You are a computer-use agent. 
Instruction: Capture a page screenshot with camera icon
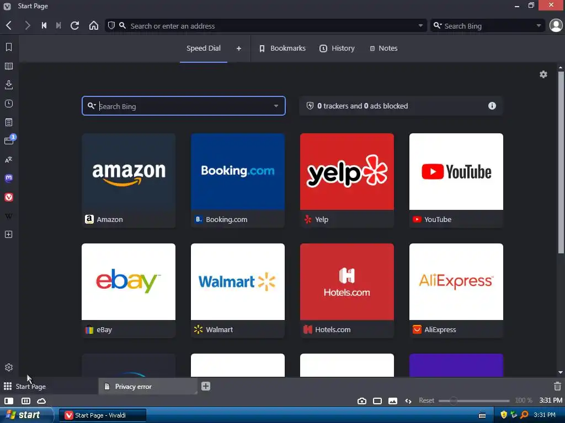[x=362, y=401]
